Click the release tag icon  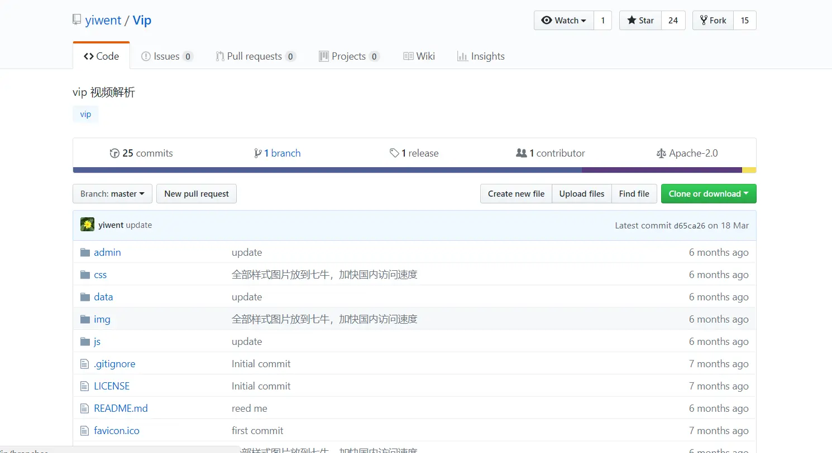point(394,153)
